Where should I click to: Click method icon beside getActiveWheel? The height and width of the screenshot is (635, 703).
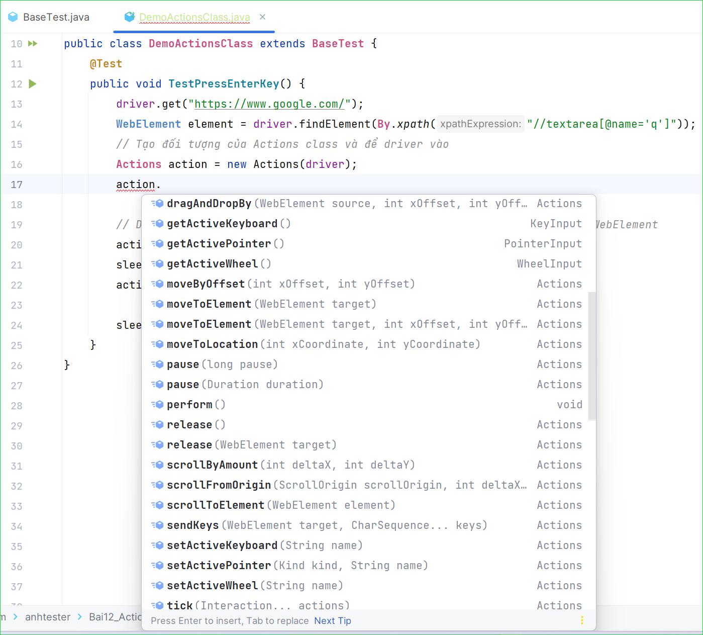tap(157, 264)
